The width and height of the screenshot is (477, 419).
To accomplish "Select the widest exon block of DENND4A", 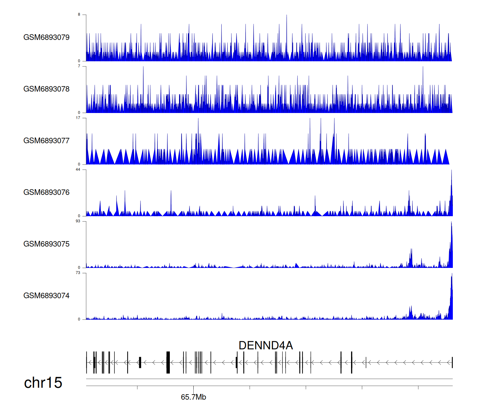I will (x=168, y=362).
